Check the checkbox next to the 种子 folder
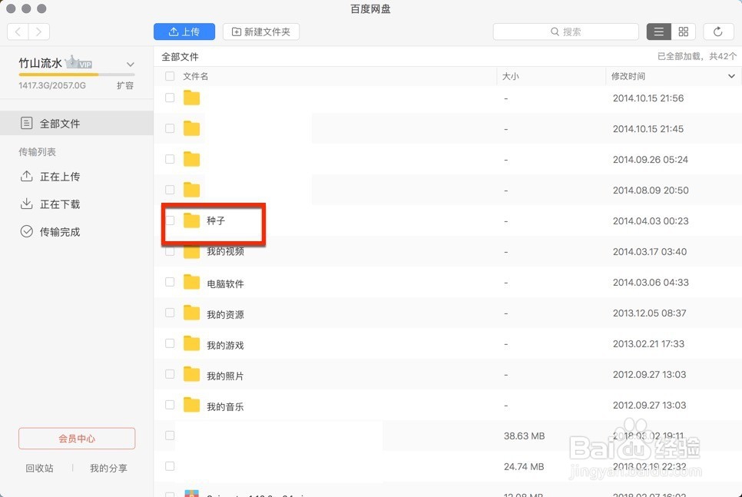The width and height of the screenshot is (742, 497). point(170,220)
